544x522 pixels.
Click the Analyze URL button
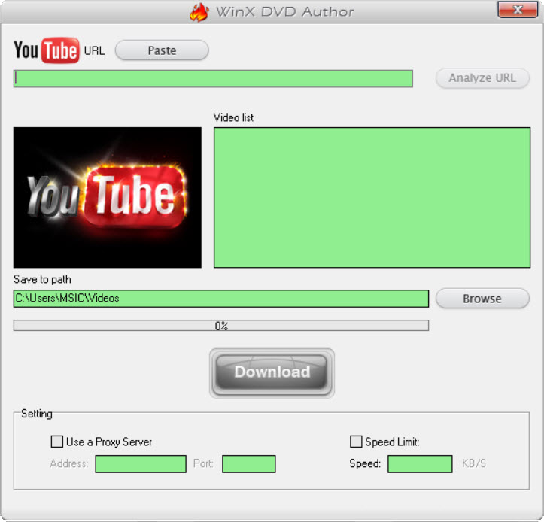tap(482, 78)
